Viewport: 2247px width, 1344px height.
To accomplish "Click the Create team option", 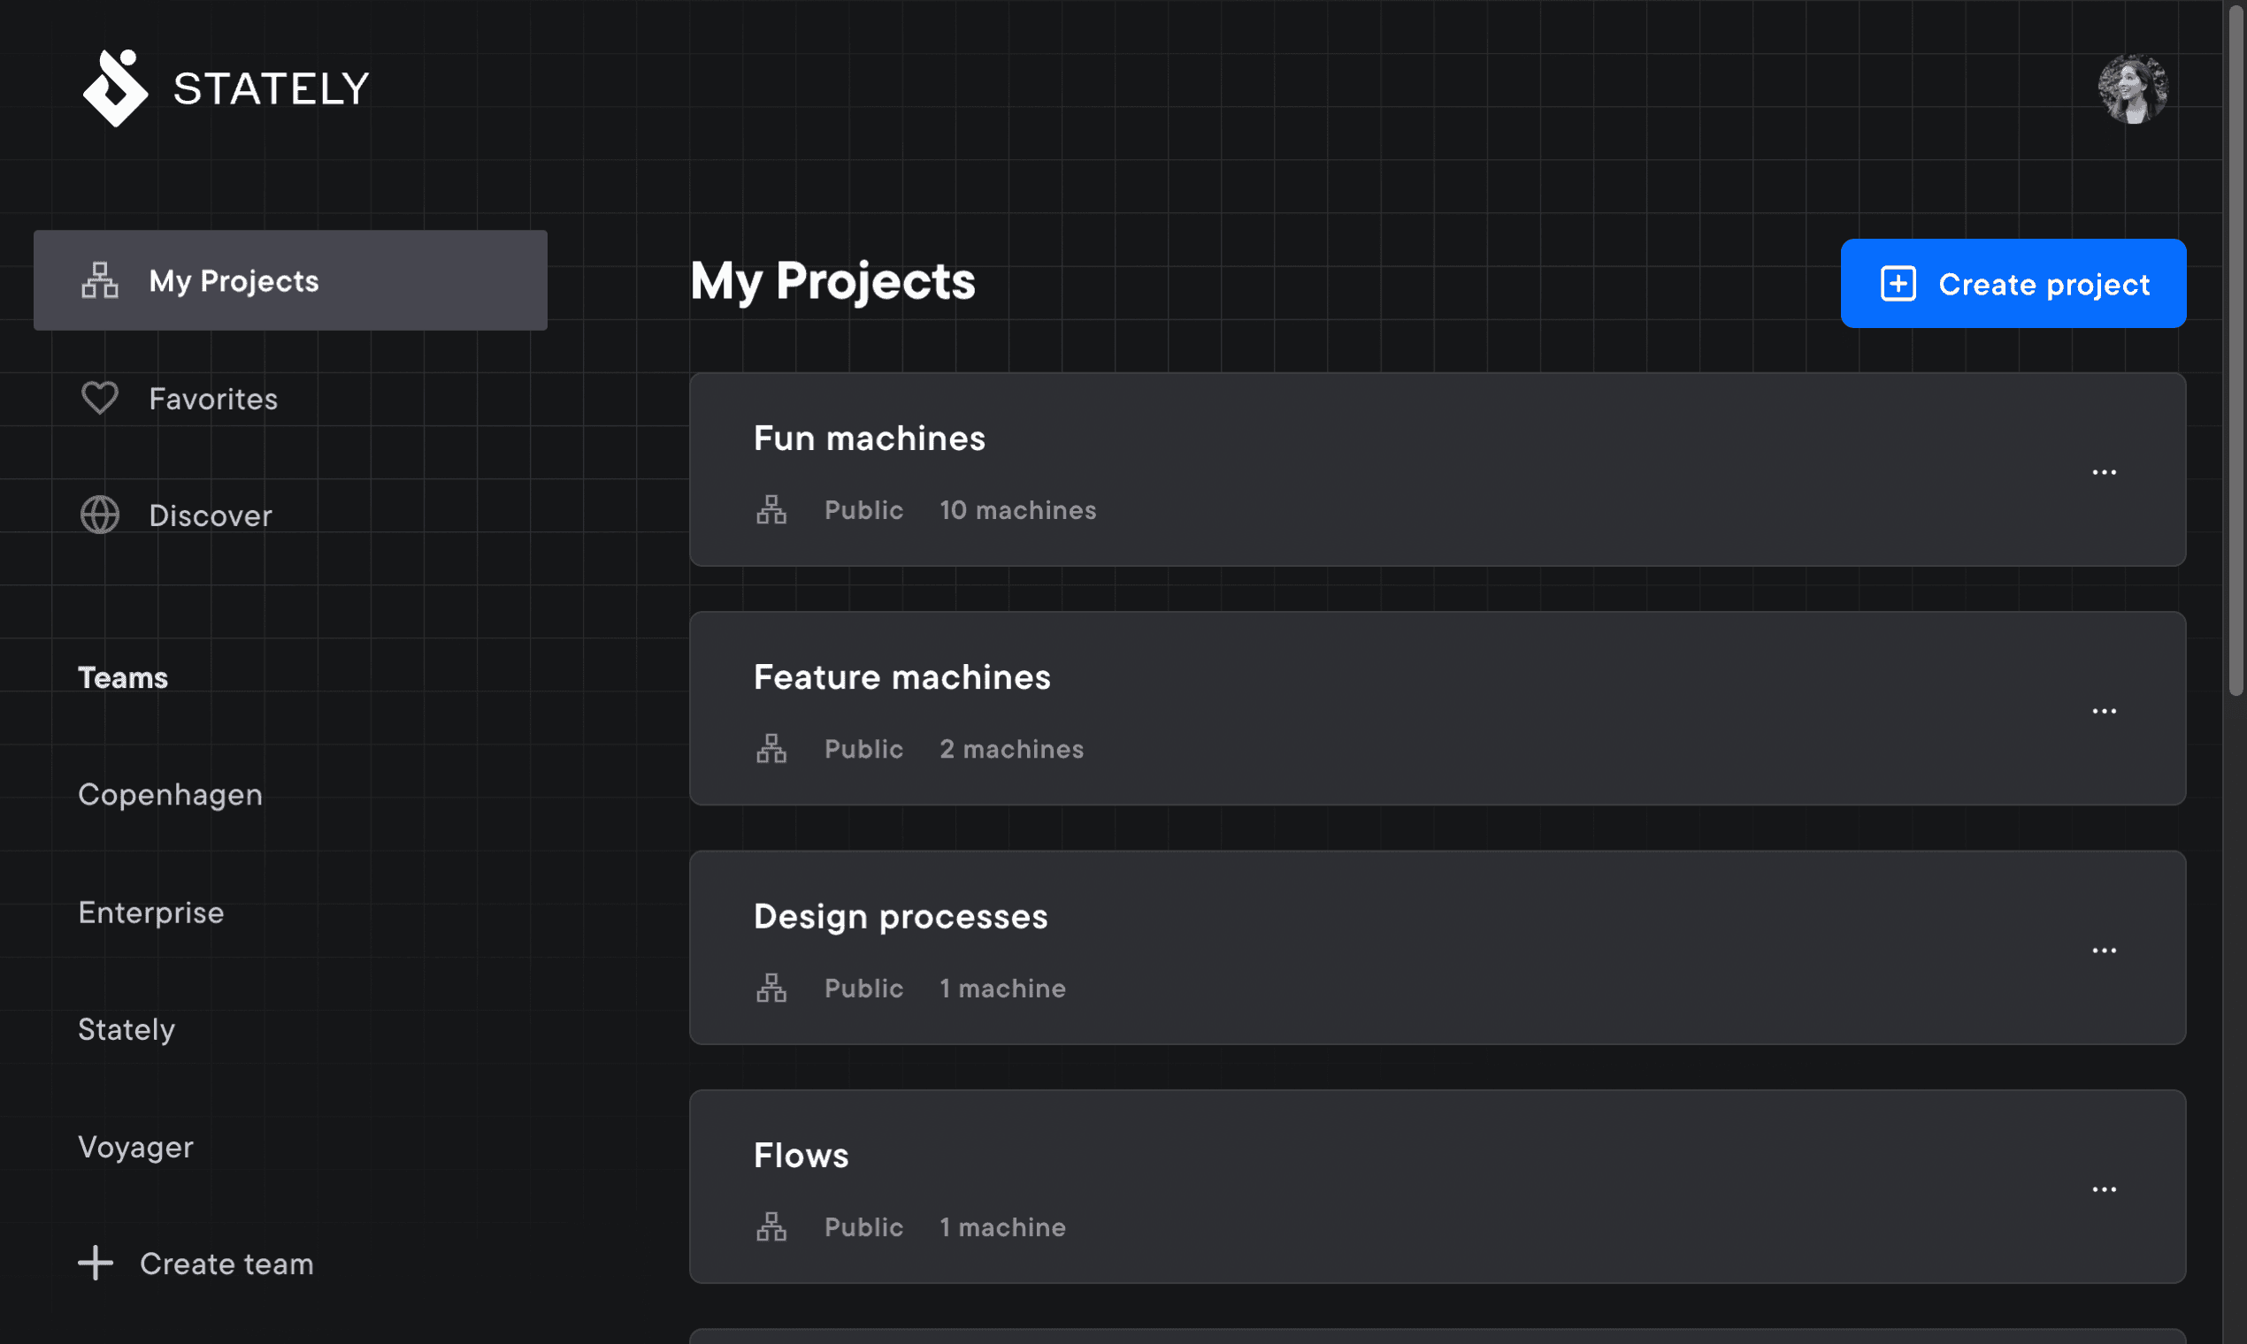I will (226, 1263).
